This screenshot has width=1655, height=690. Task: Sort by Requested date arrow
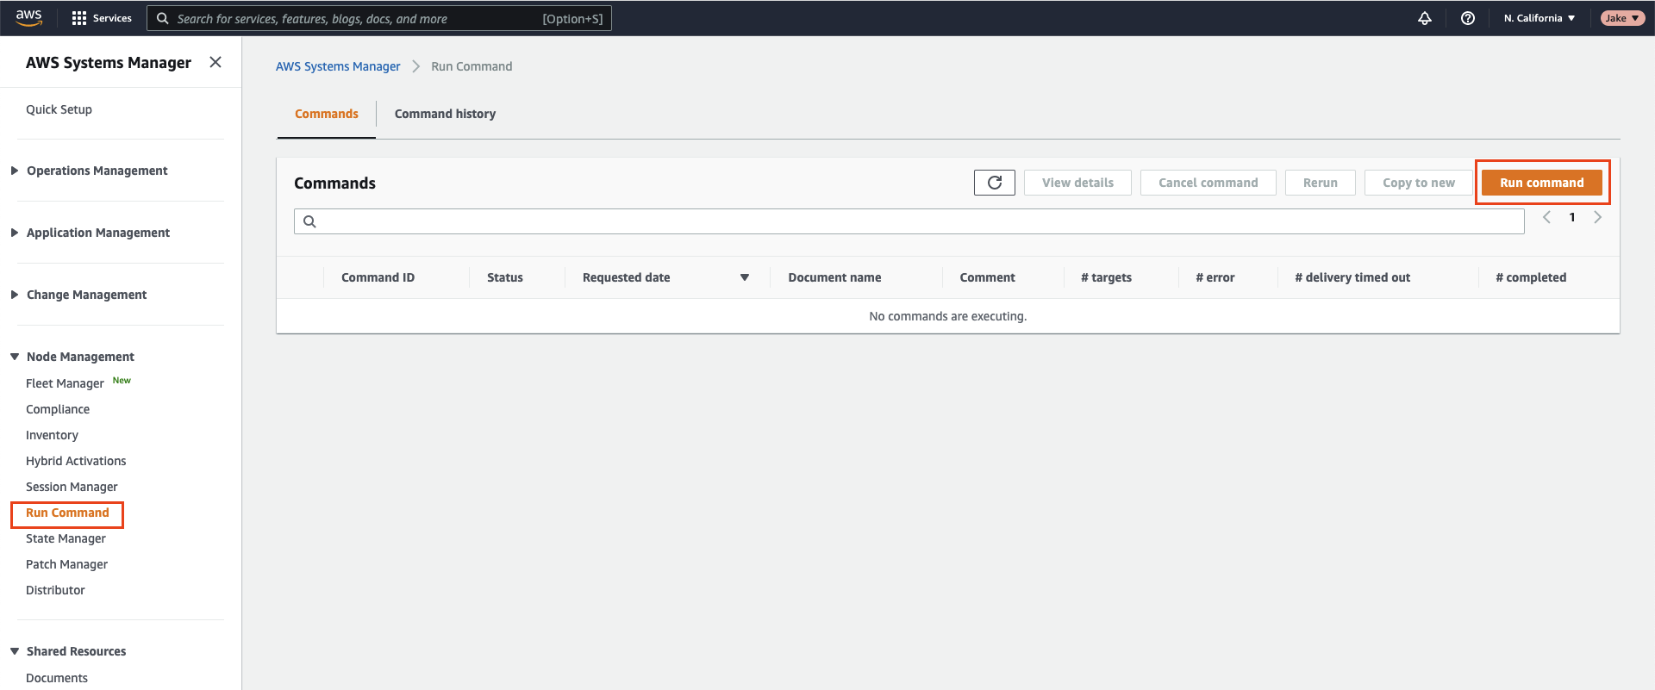click(745, 277)
